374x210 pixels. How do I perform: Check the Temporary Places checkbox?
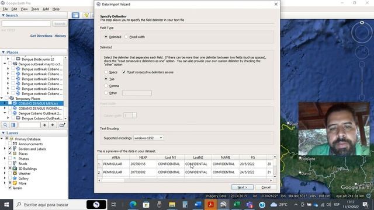pos(6,99)
